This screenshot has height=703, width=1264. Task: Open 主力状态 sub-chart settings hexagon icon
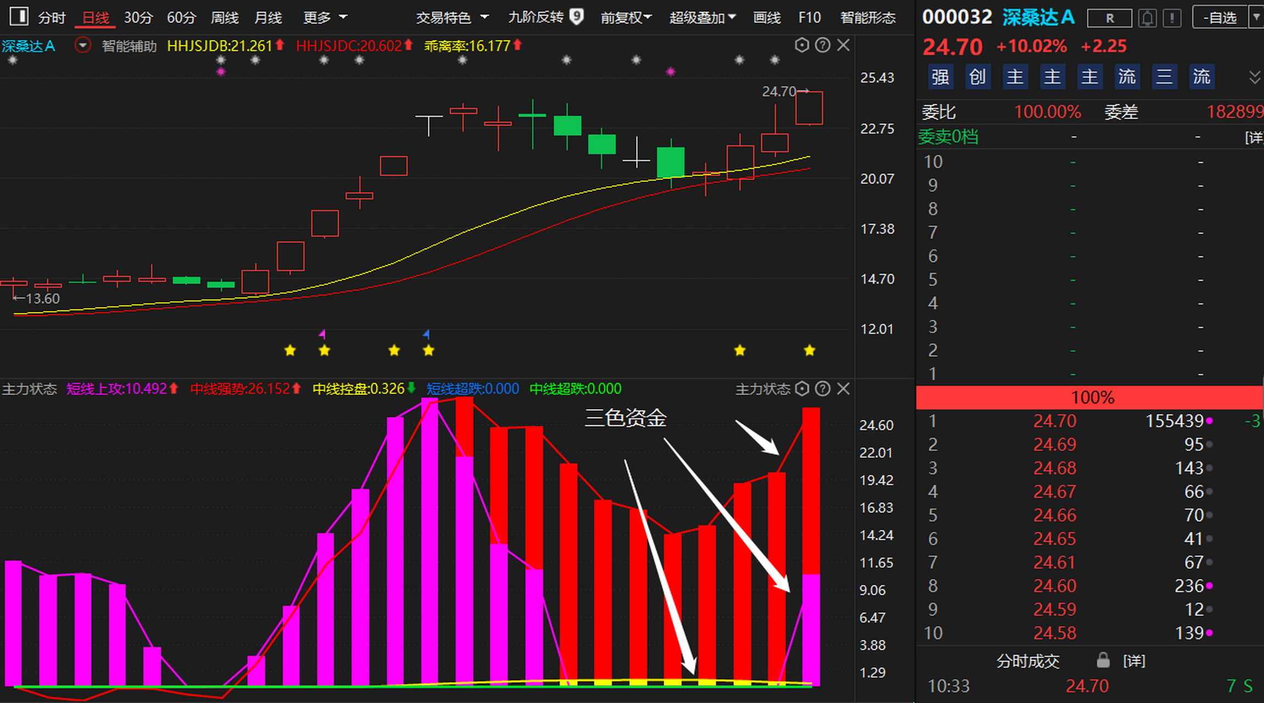pyautogui.click(x=802, y=389)
